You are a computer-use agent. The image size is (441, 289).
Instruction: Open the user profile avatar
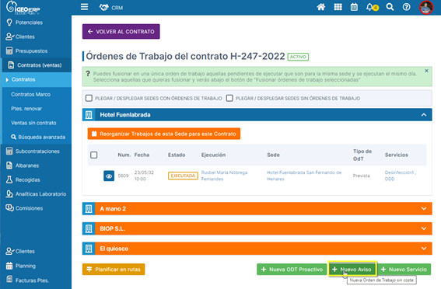pos(426,7)
